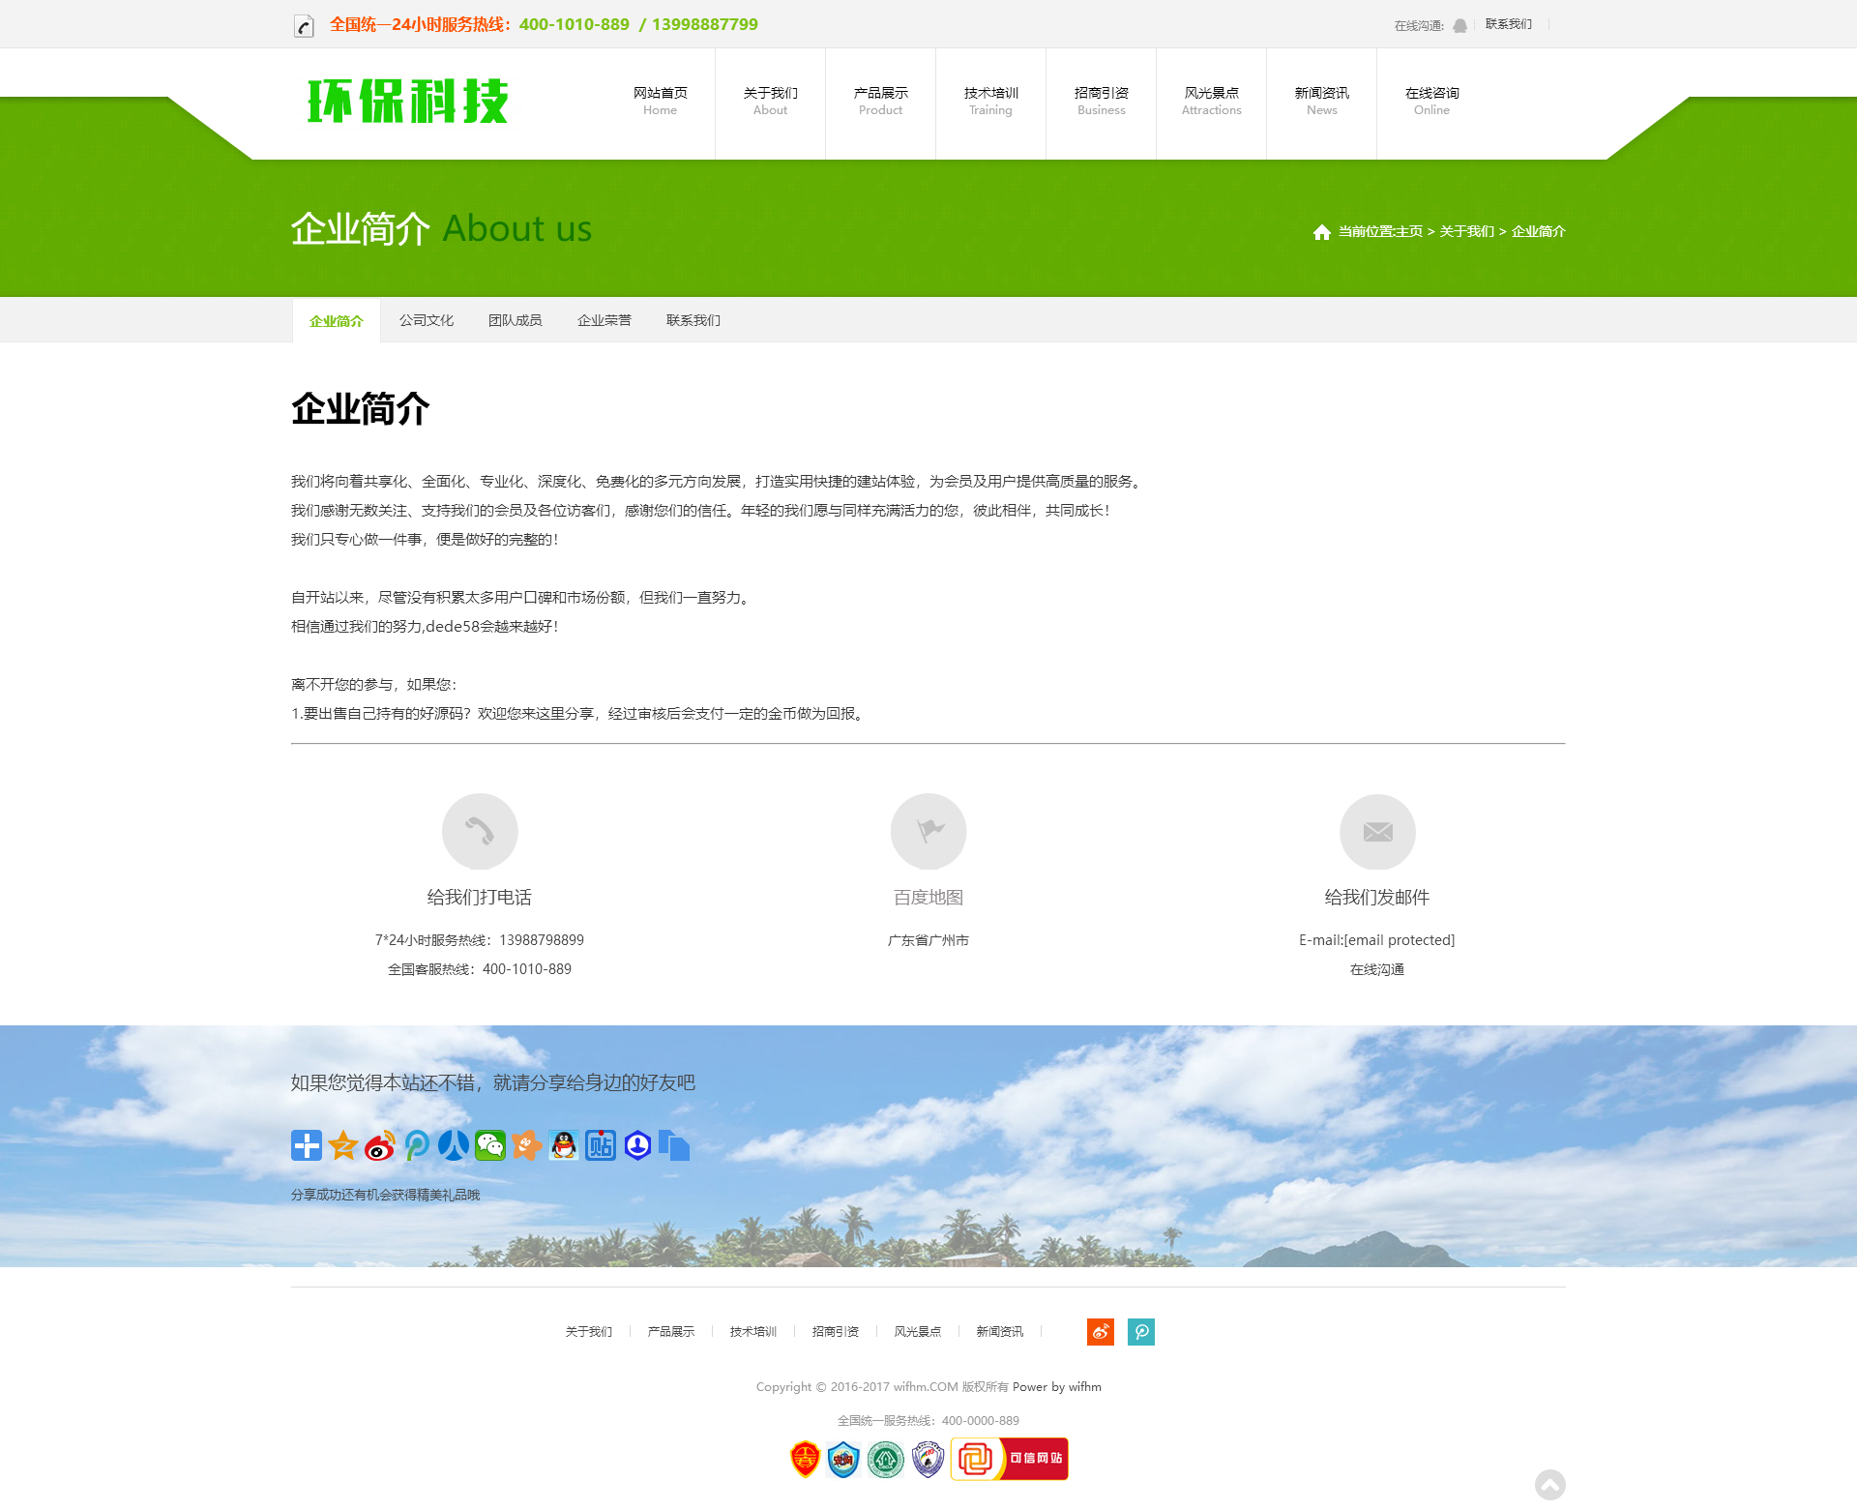Click the WeChat share icon

click(x=490, y=1145)
